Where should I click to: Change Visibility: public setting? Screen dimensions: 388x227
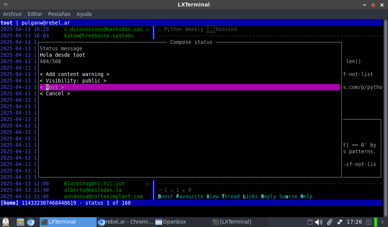click(x=73, y=81)
